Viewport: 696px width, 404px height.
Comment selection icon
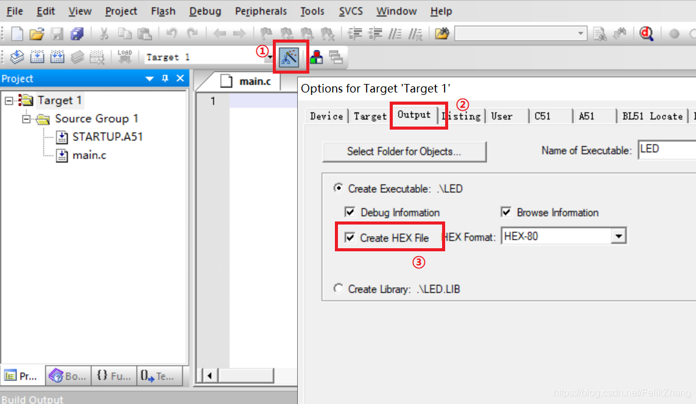point(395,33)
